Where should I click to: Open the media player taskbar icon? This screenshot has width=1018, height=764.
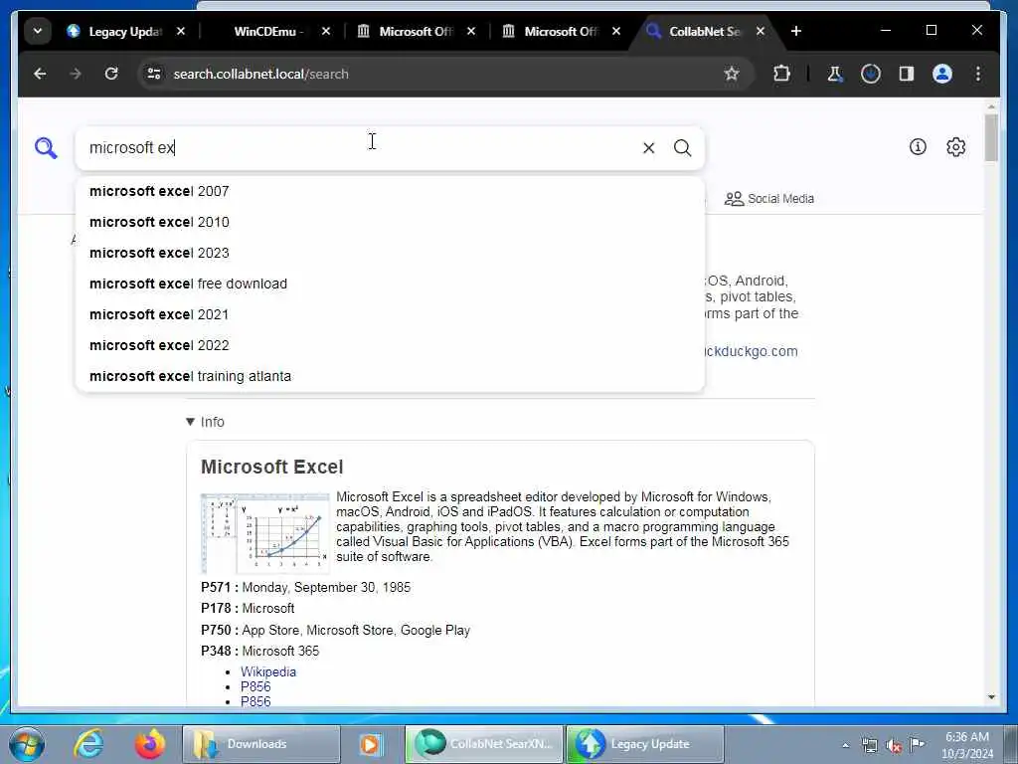point(370,744)
